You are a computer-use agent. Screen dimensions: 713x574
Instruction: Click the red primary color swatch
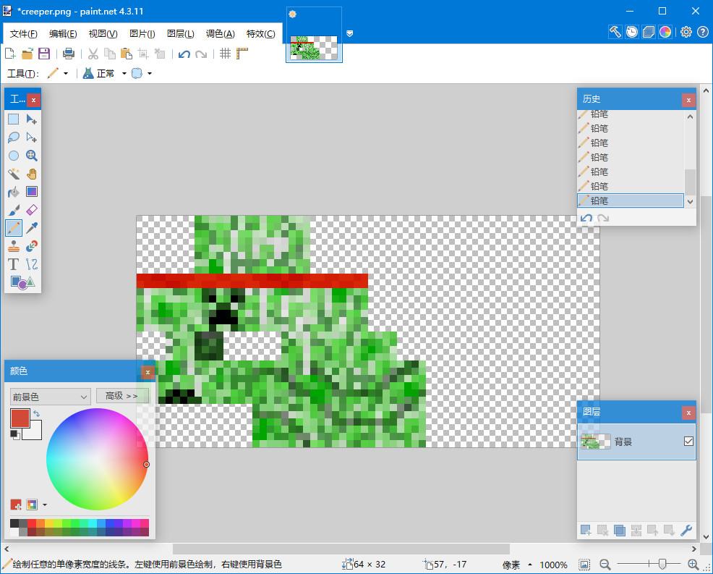pos(20,418)
